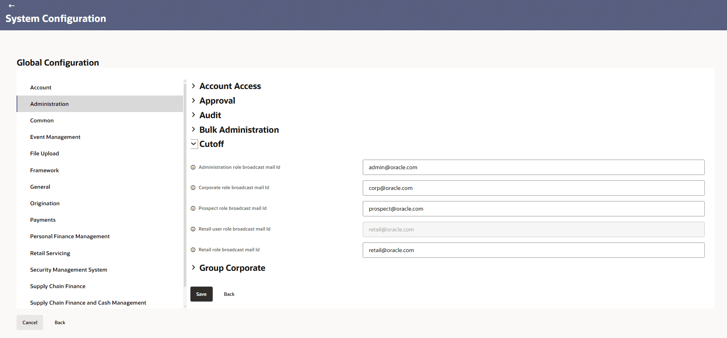Viewport: 727px width, 338px height.
Task: Click info icon beside Administration role broadcast mail
Action: (x=193, y=167)
